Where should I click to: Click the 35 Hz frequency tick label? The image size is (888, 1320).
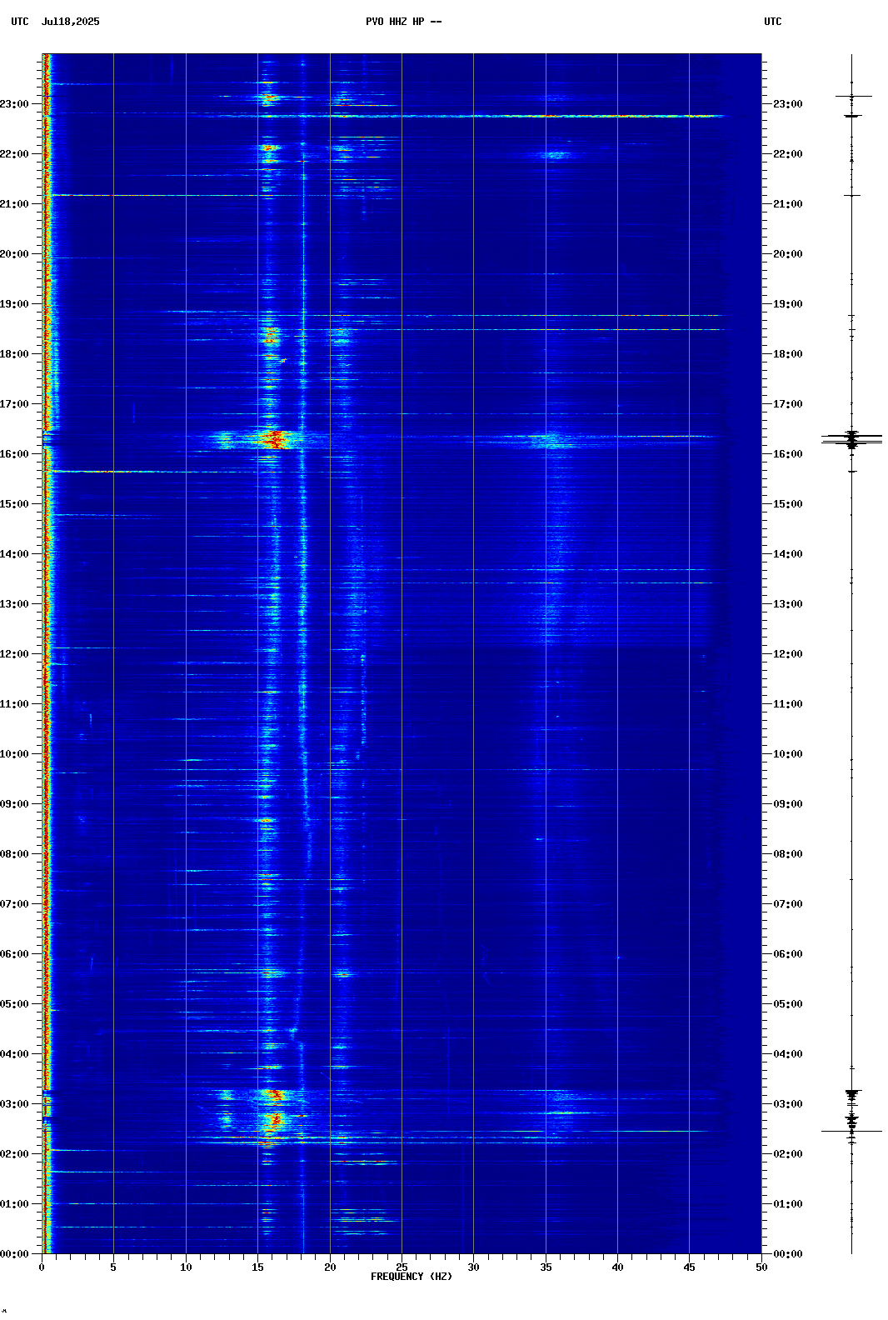coord(546,1267)
